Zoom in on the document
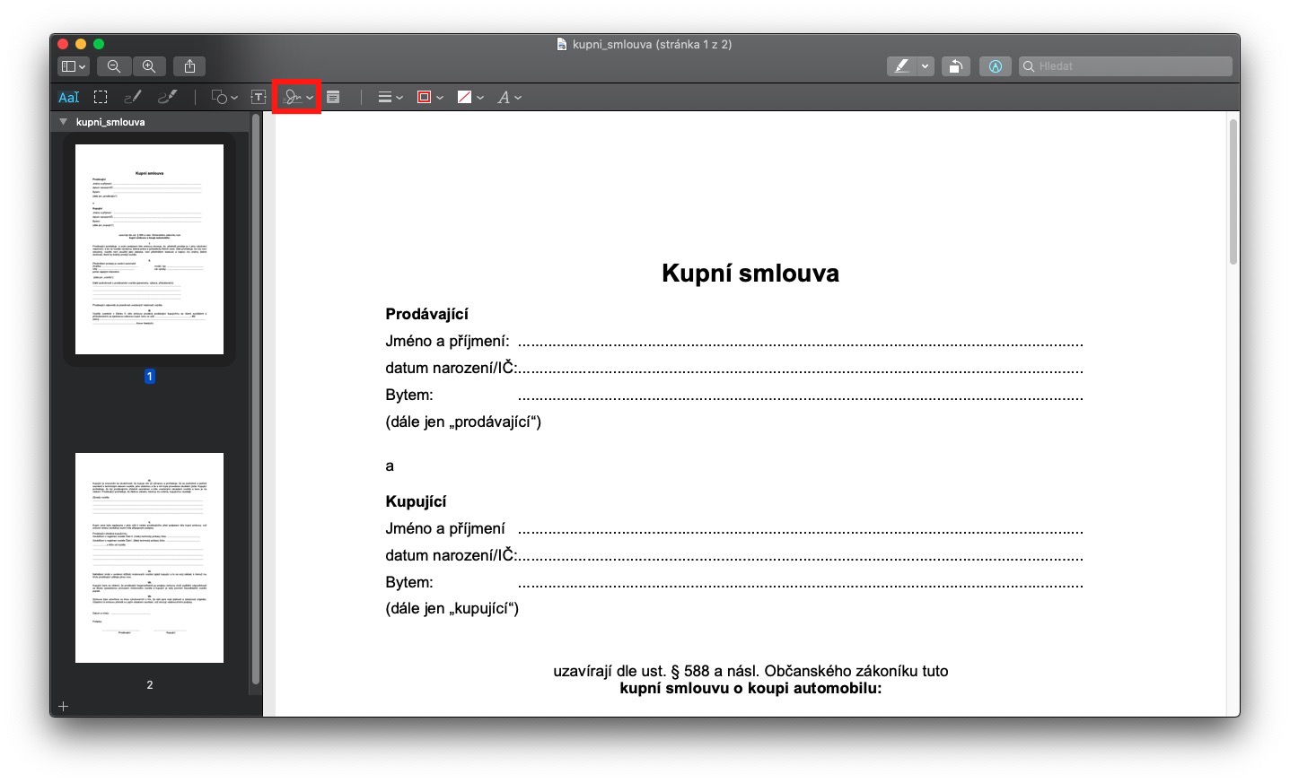Screen dimensions: 1290x783 tap(149, 66)
